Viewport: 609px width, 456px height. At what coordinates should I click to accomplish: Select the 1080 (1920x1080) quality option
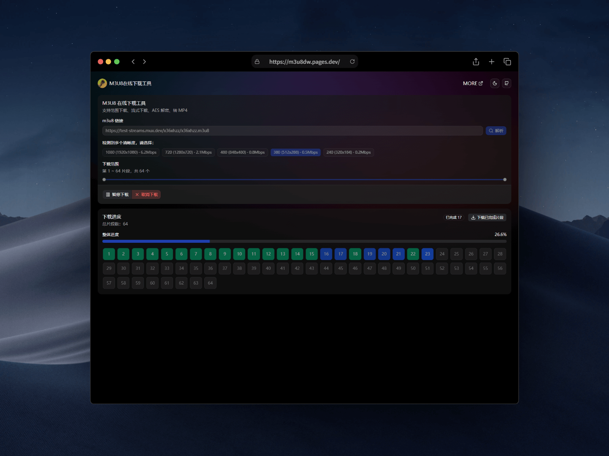pos(130,152)
